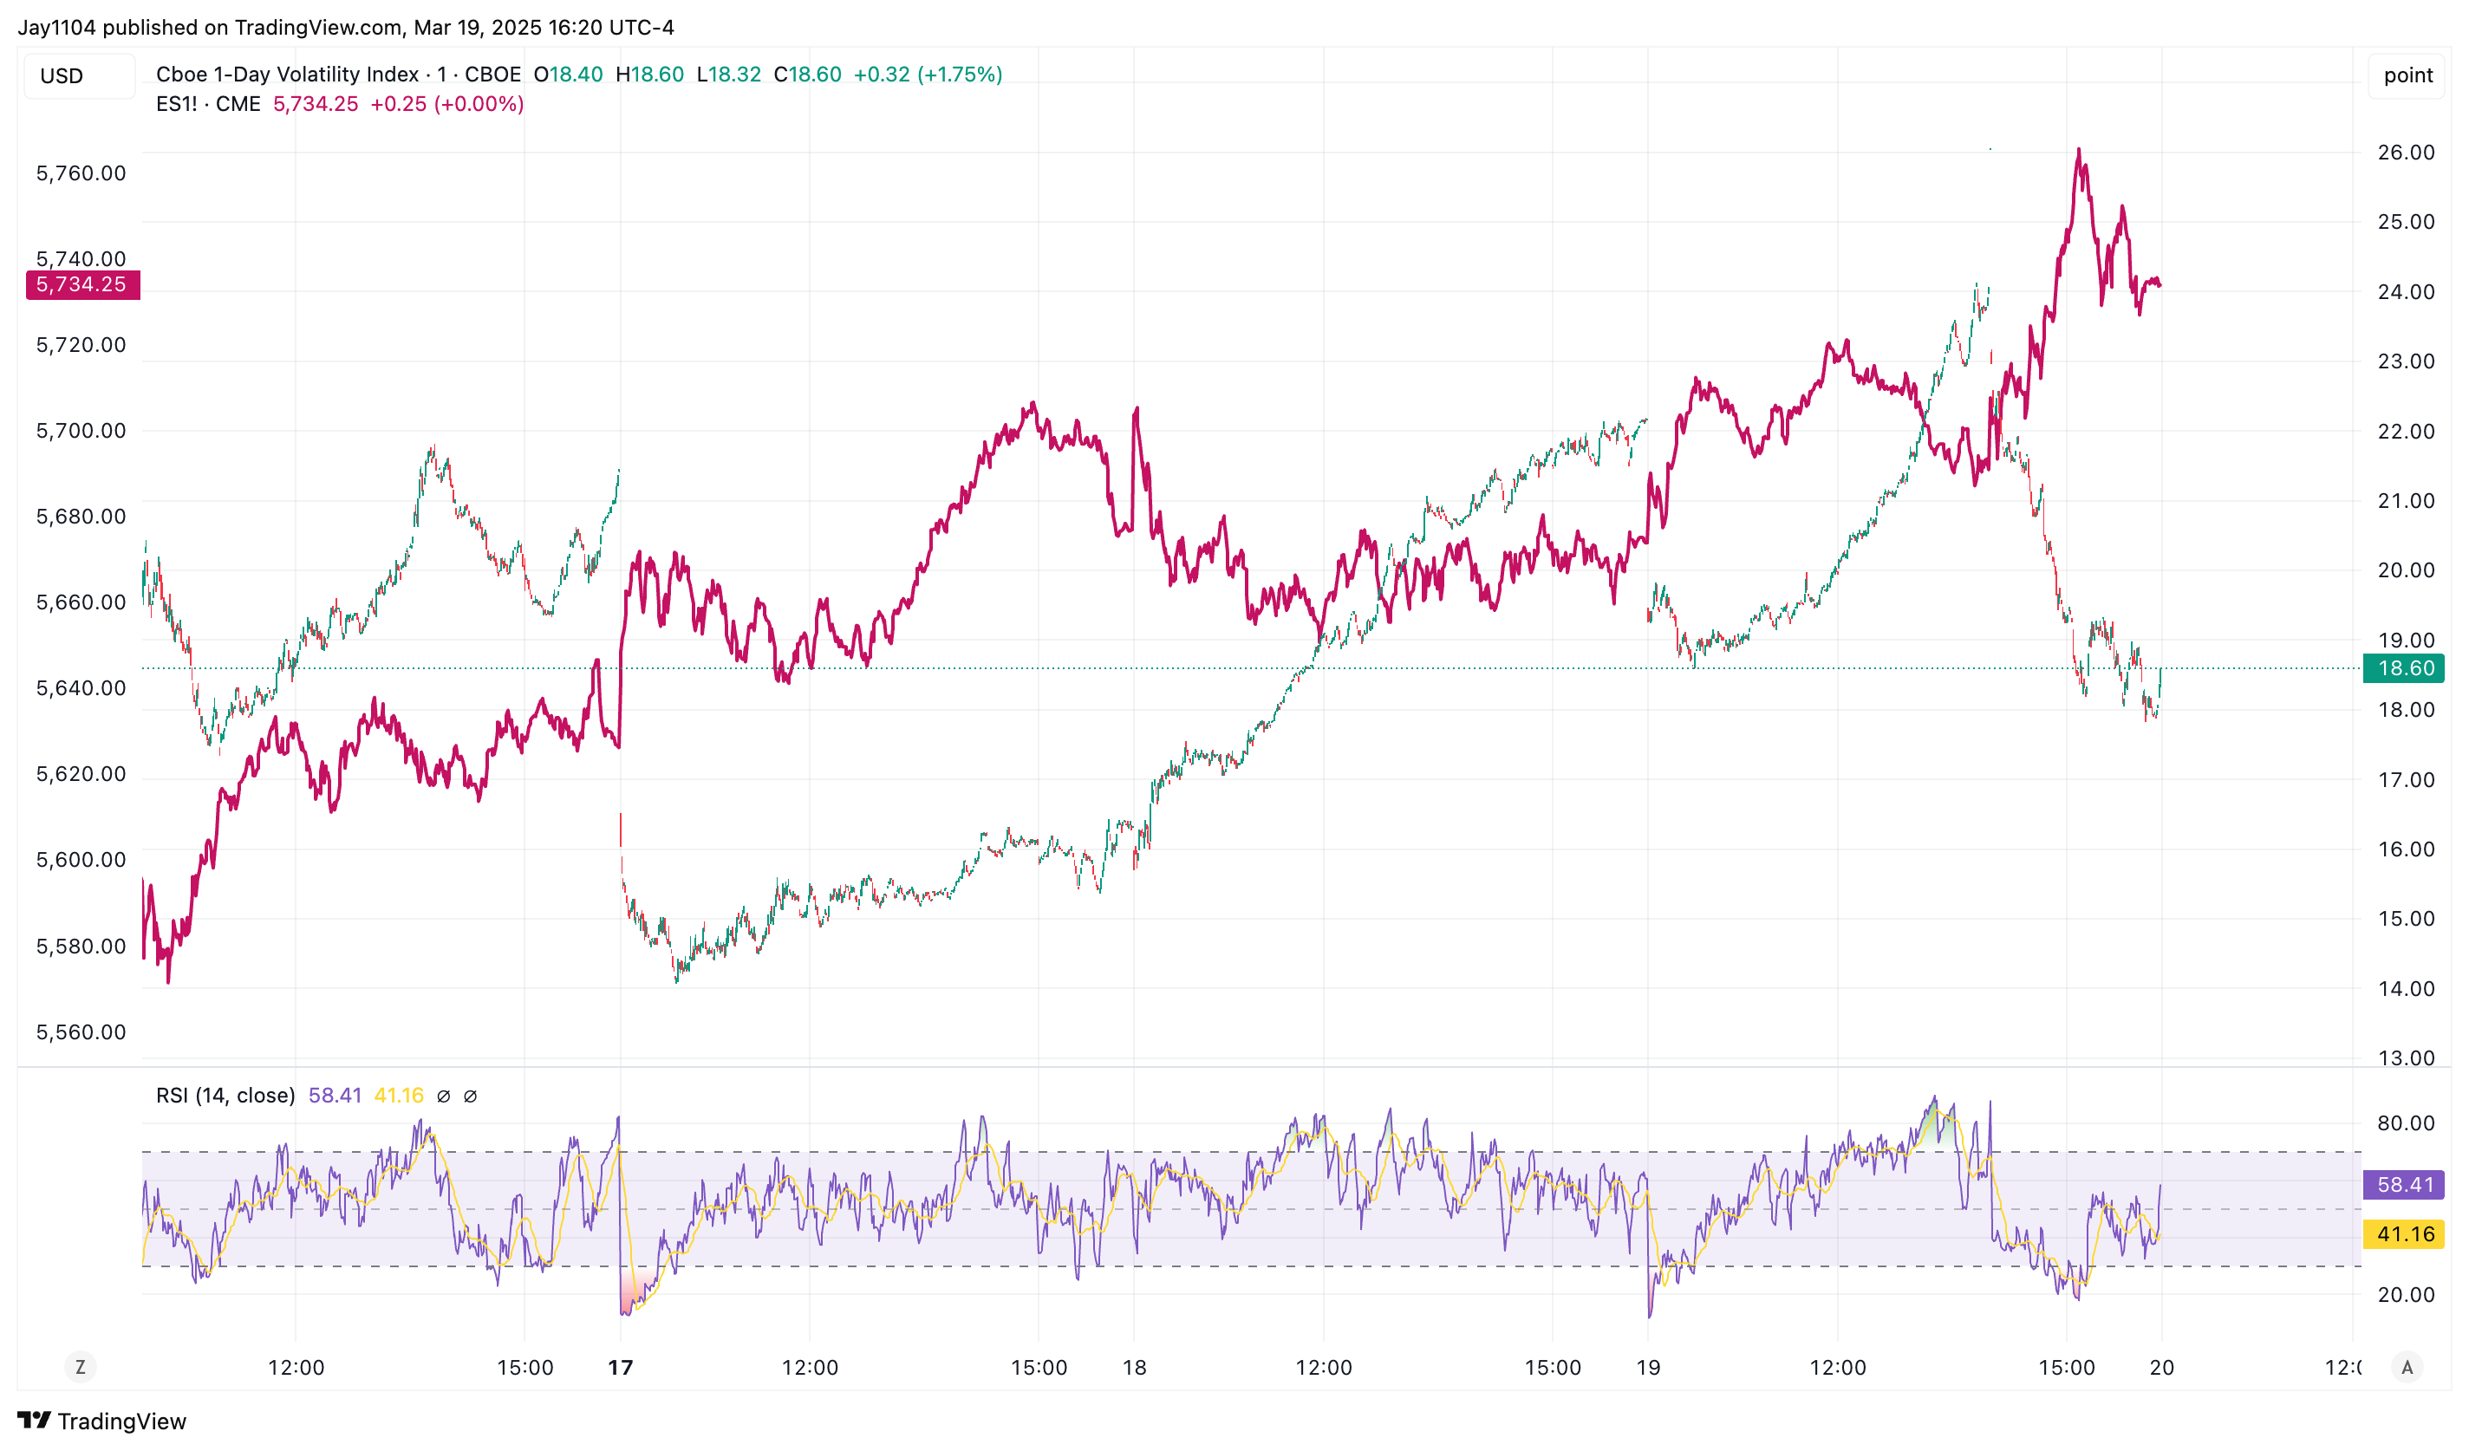Click the date 17 on time axis
Image resolution: width=2469 pixels, height=1451 pixels.
620,1367
